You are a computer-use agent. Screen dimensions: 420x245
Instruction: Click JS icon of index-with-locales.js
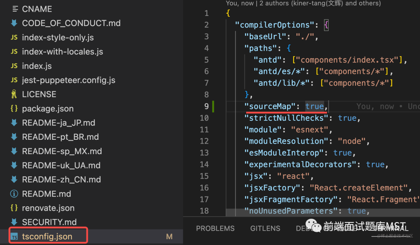coord(14,51)
